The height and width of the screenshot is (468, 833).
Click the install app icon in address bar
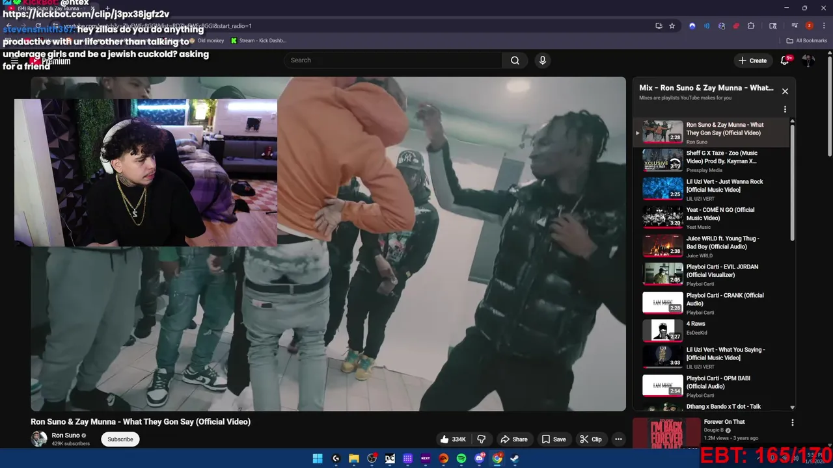659,26
